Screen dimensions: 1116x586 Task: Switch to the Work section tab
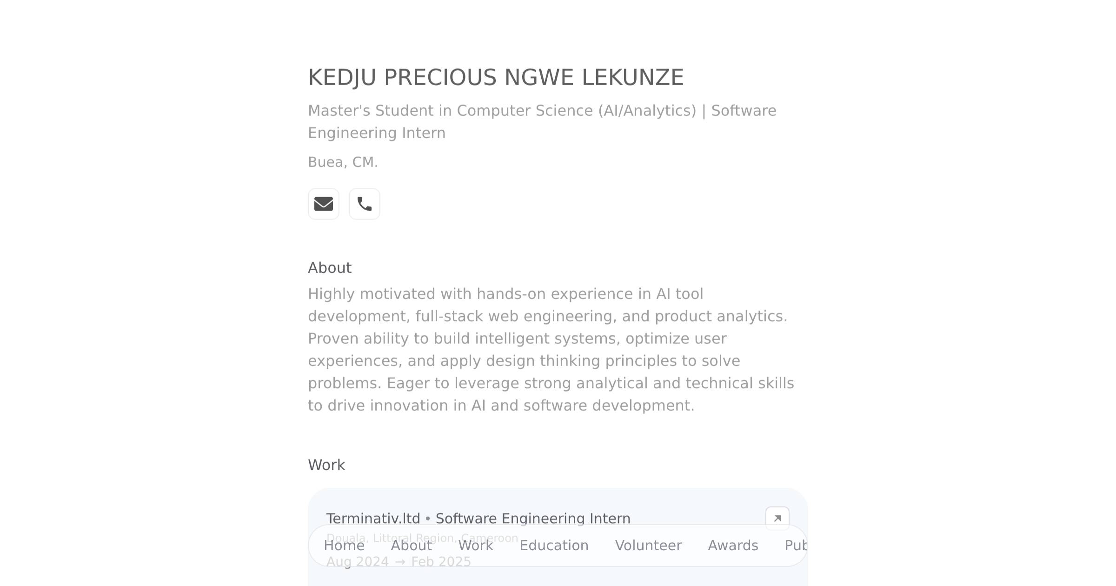coord(475,545)
